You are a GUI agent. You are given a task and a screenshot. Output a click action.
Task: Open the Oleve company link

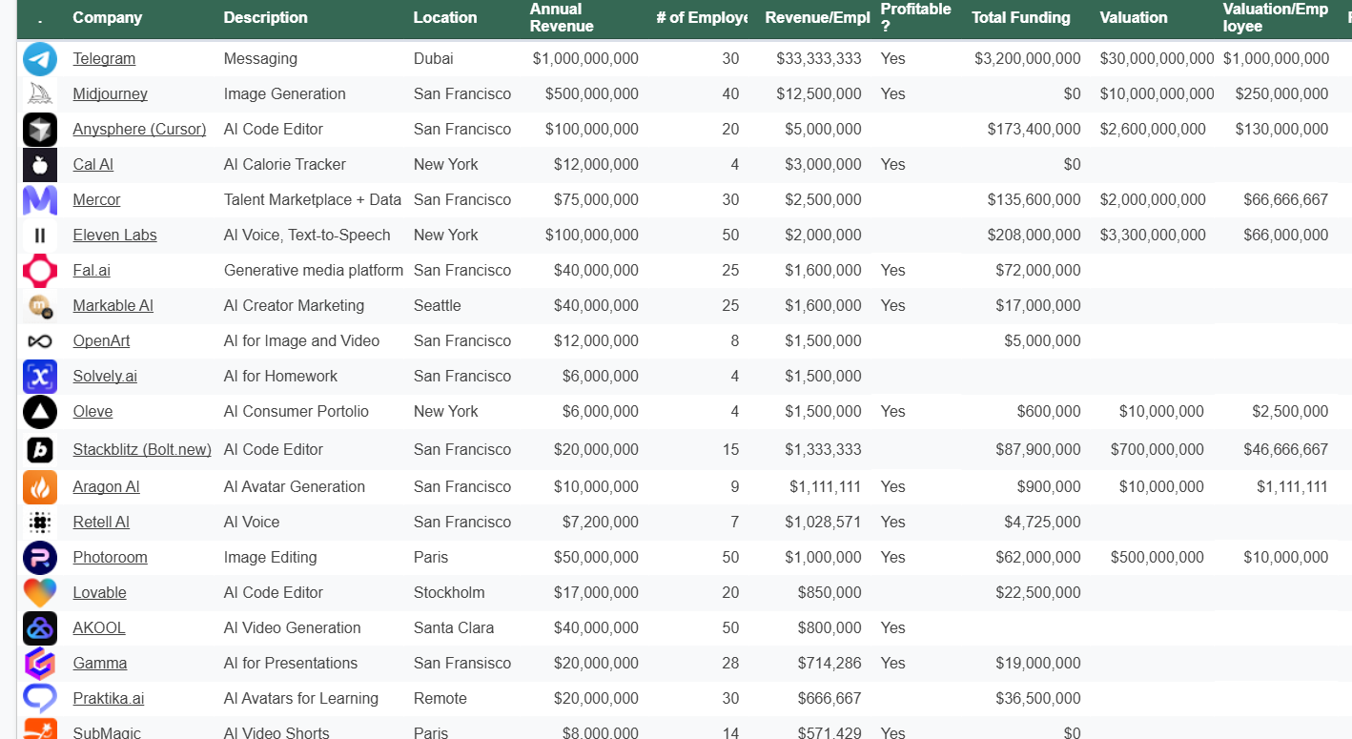[x=92, y=412]
